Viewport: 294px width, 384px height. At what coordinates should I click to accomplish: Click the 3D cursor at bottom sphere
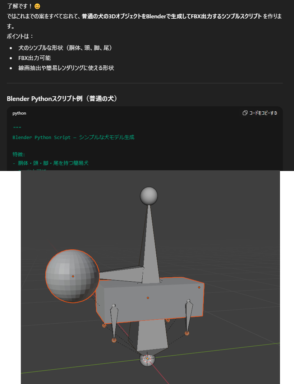pyautogui.click(x=147, y=358)
